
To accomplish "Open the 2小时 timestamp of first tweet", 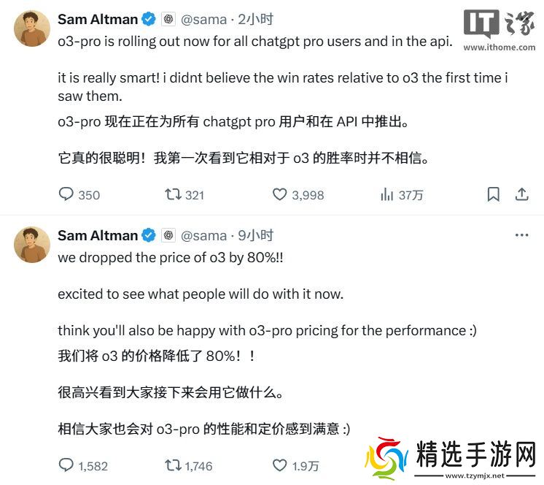I will (256, 20).
